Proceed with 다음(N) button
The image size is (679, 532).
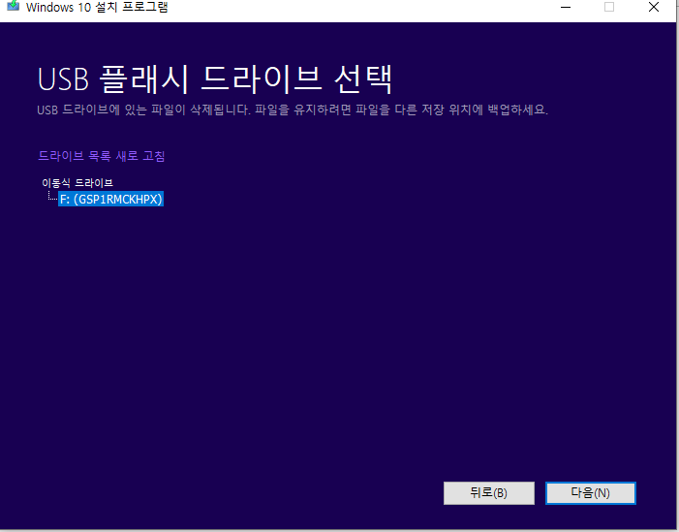click(591, 493)
